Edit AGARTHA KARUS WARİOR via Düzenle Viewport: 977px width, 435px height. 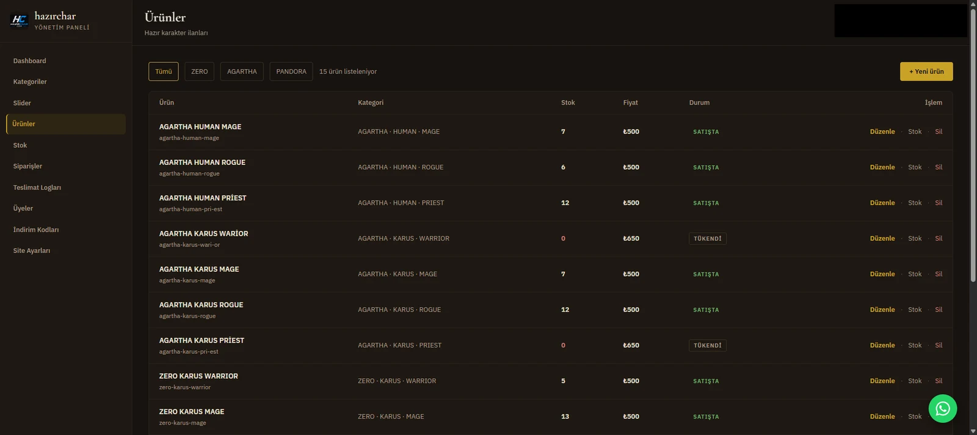tap(882, 239)
